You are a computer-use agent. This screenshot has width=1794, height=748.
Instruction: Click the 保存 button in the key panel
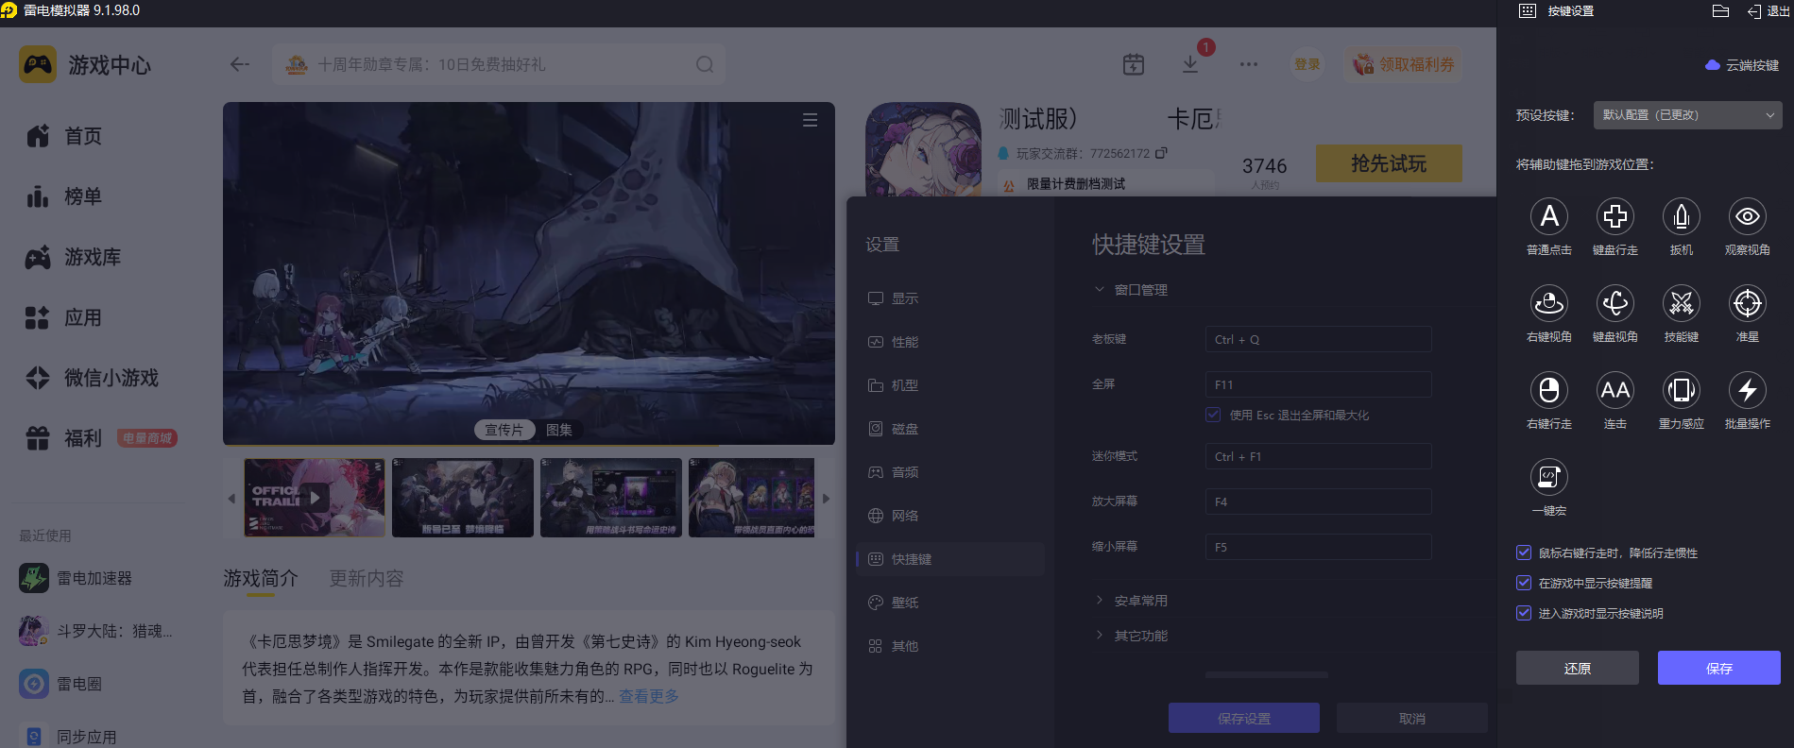coord(1719,668)
